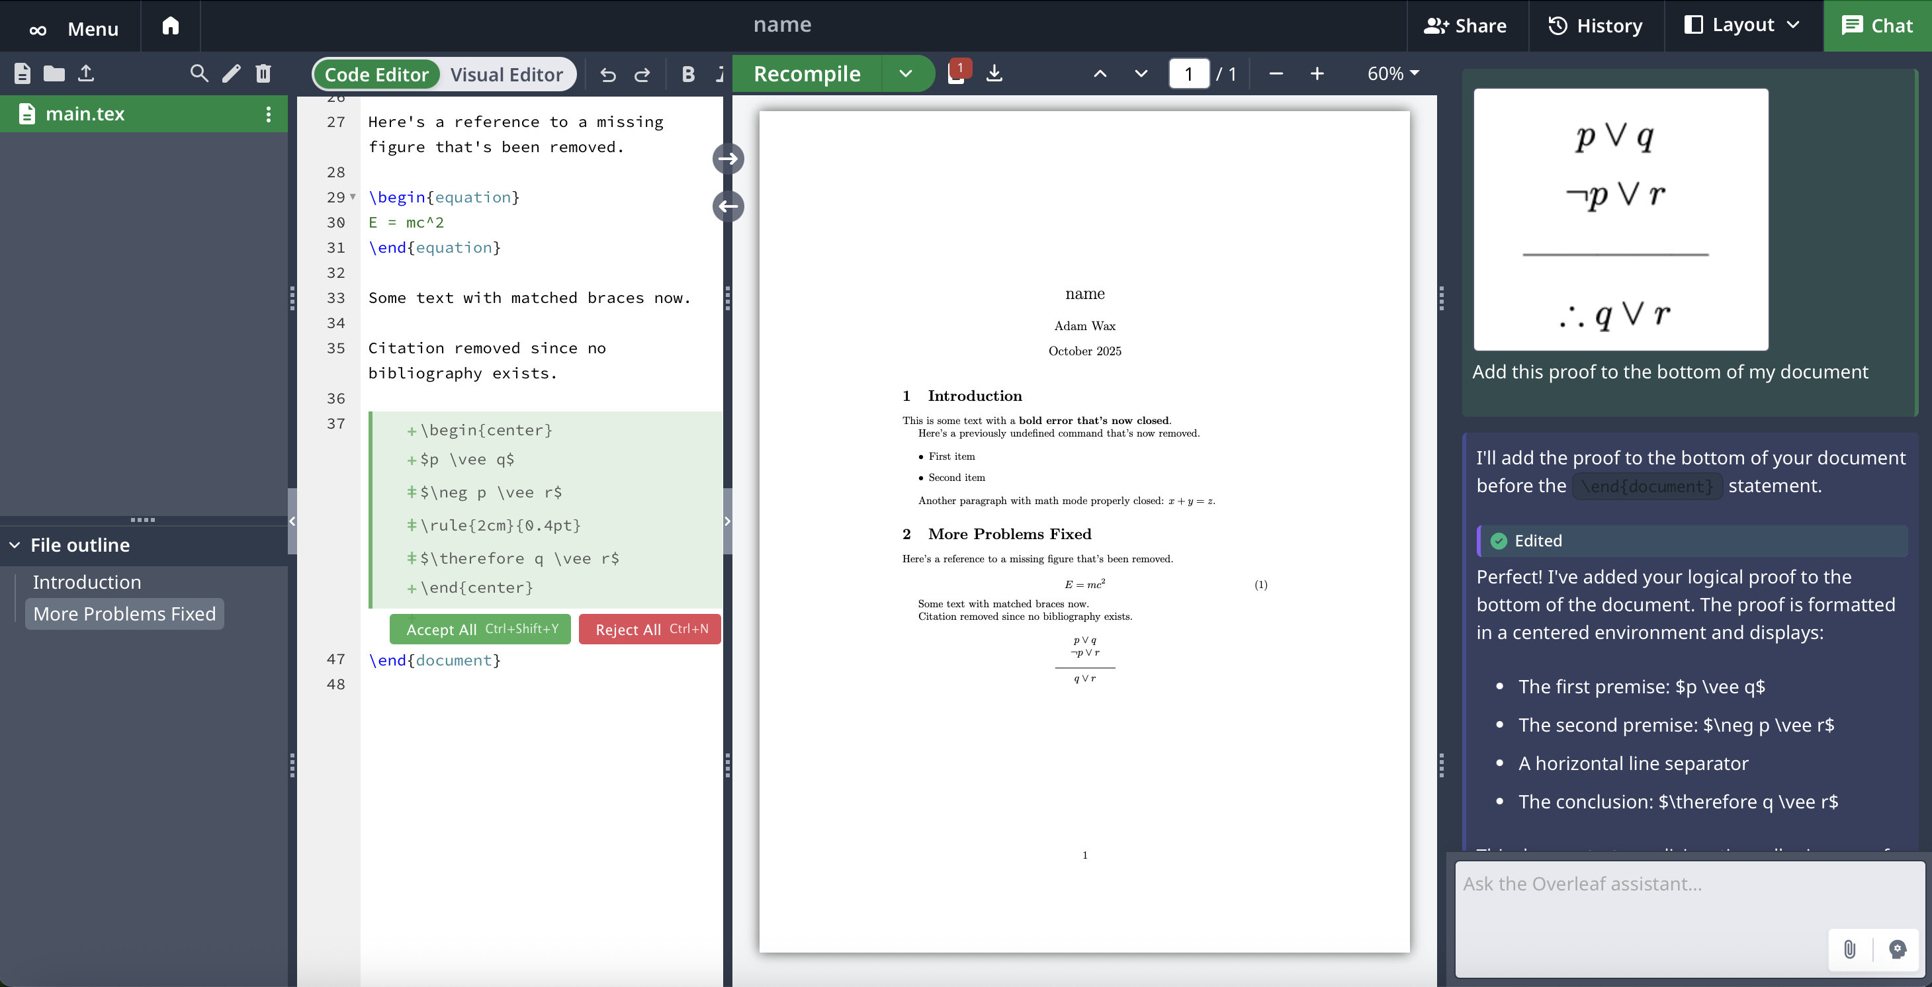This screenshot has width=1932, height=987.
Task: Open the Recompile options dropdown arrow
Action: click(x=905, y=73)
